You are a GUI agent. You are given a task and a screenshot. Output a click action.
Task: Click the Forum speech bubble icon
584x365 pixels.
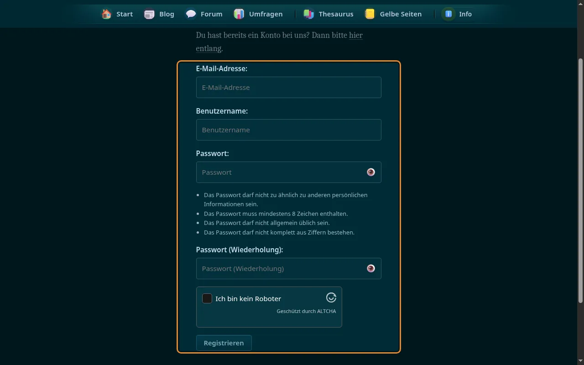pyautogui.click(x=191, y=14)
